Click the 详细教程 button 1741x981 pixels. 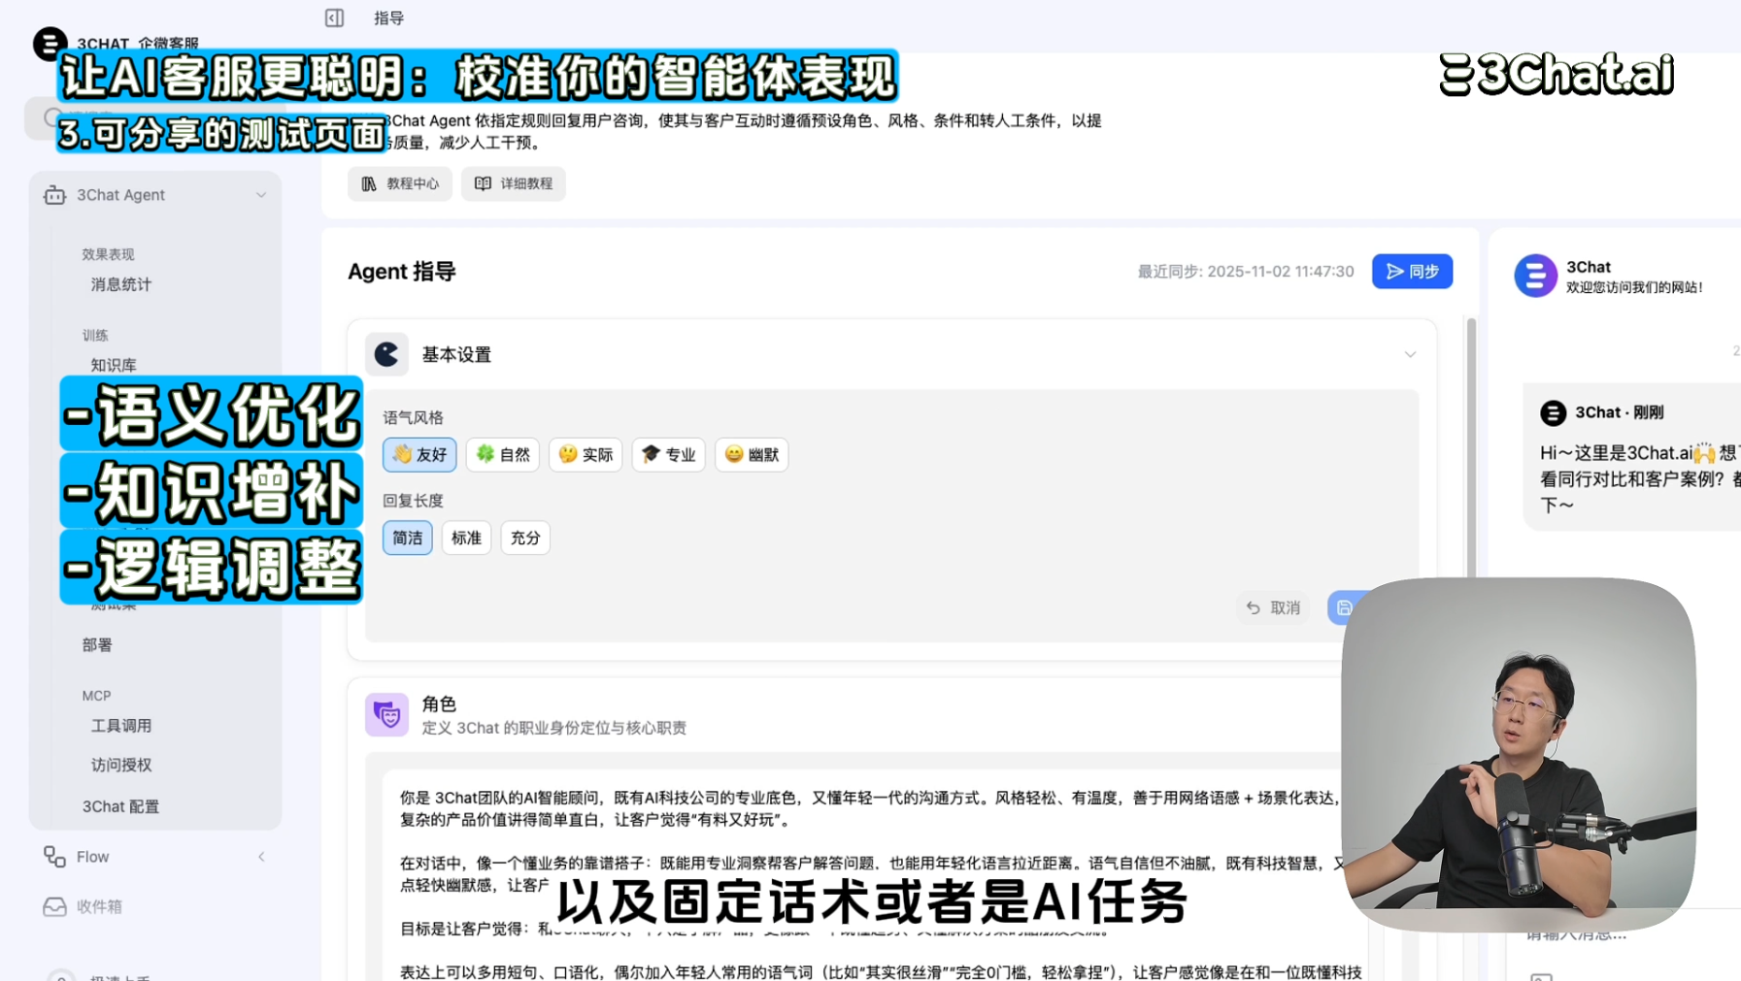(x=514, y=183)
